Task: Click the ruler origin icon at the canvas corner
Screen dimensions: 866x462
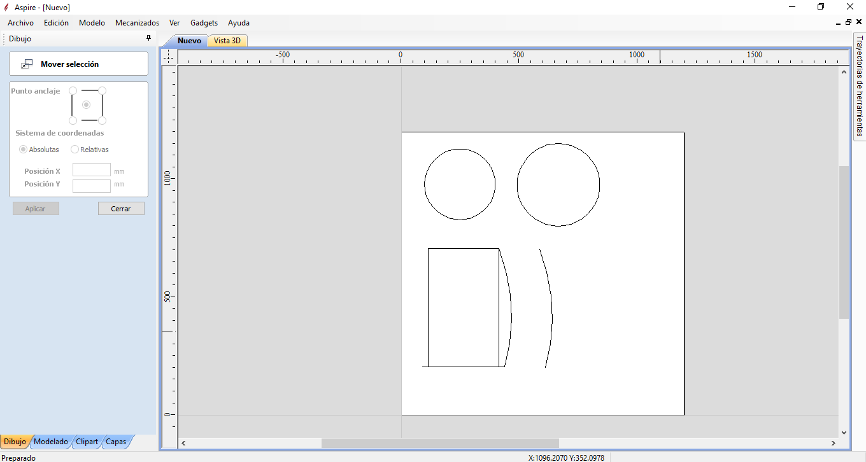Action: (x=168, y=57)
